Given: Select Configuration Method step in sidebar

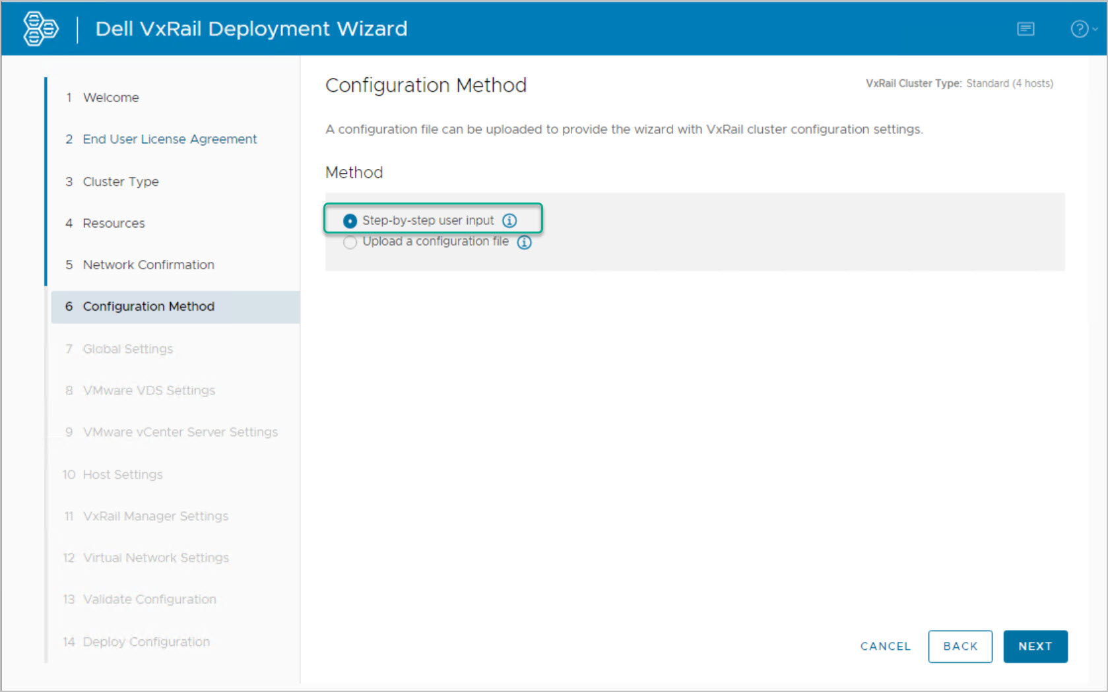Looking at the screenshot, I should (148, 307).
